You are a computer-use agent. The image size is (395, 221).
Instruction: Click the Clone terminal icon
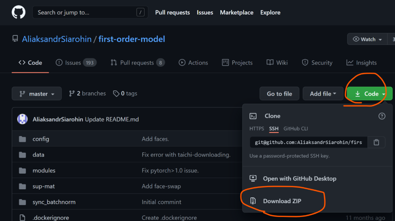253,116
